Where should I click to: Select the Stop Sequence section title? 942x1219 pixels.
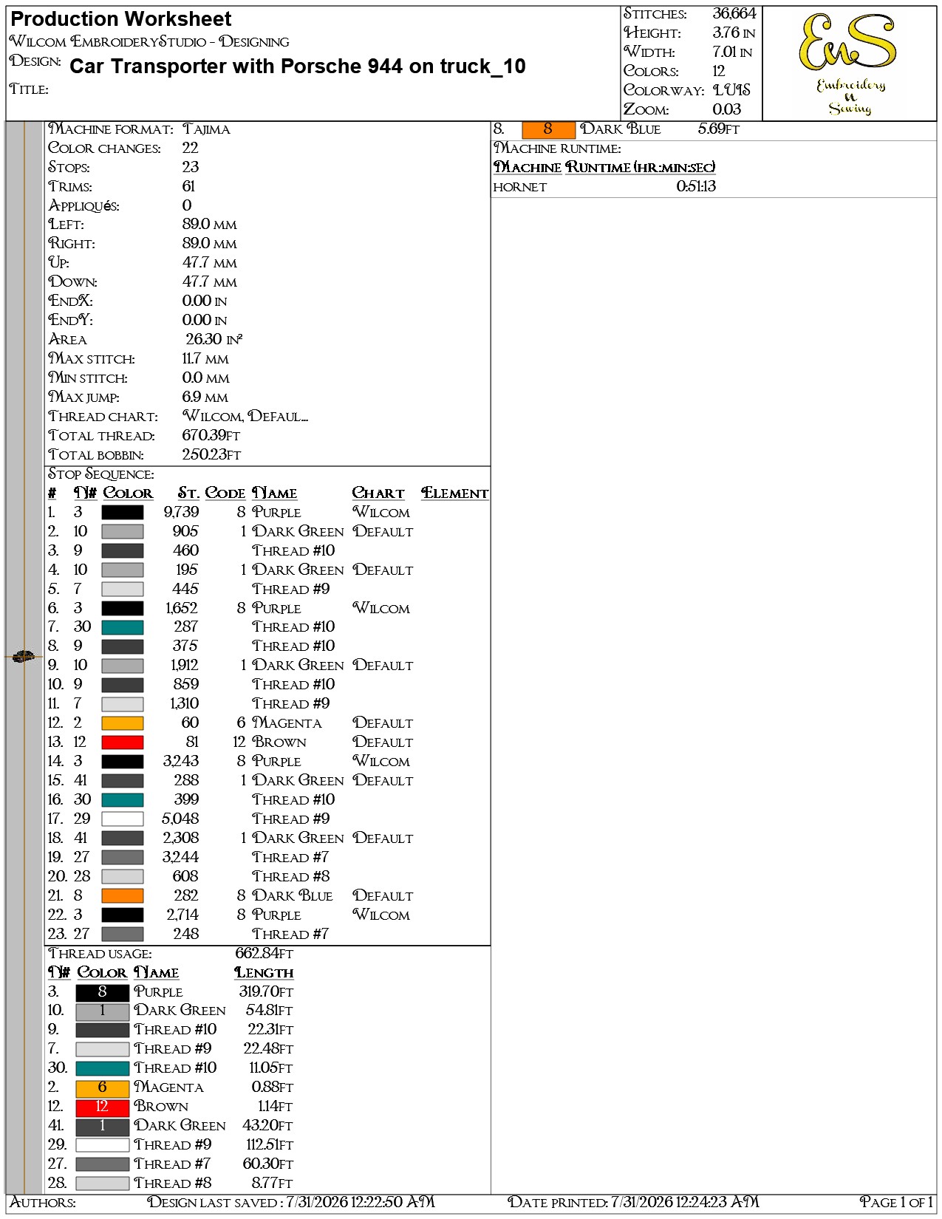point(101,474)
